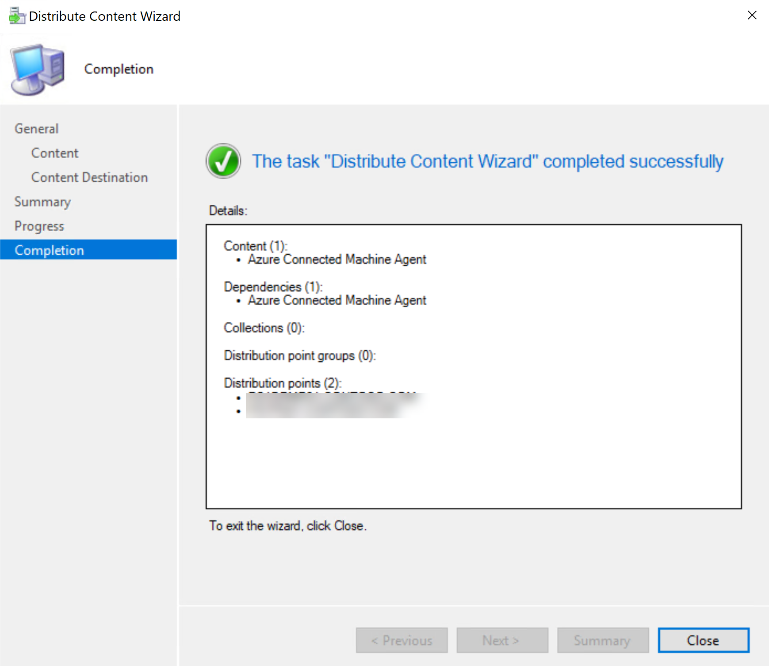
Task: Click 'Dependencies (1):' text in details
Action: click(273, 287)
